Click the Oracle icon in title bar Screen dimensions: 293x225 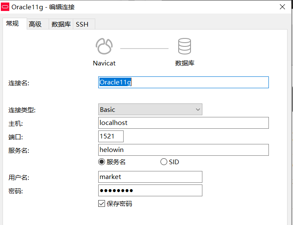[5, 7]
